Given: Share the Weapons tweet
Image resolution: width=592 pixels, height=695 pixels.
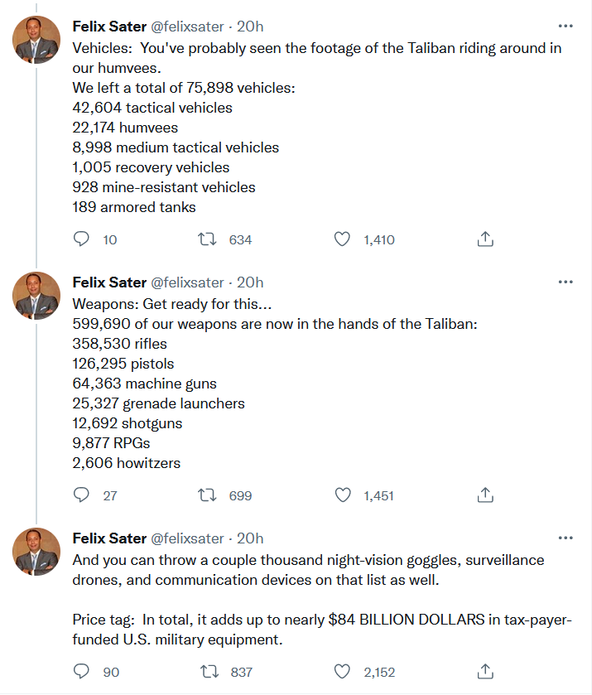Looking at the screenshot, I should click(x=486, y=495).
